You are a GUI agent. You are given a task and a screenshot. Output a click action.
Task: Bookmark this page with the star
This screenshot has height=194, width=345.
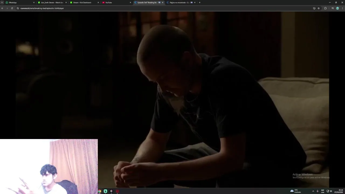(319, 8)
